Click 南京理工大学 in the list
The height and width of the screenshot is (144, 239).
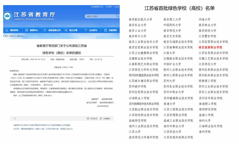pos(172,19)
